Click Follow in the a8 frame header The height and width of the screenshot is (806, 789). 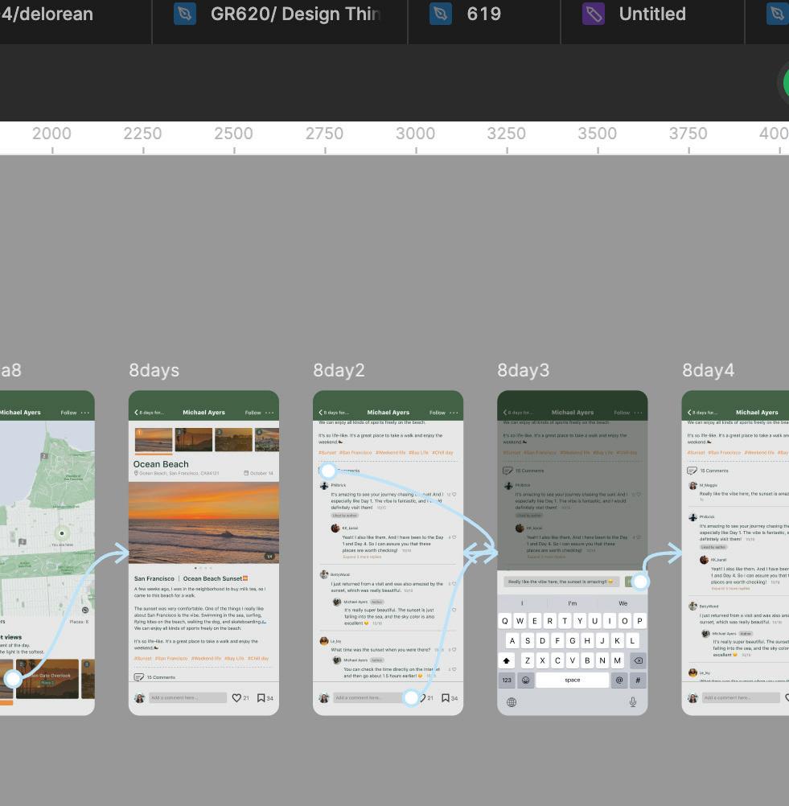(x=68, y=413)
